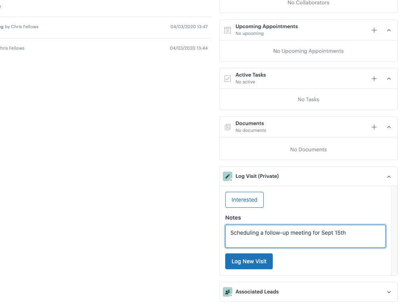Viewport: 406px width, 305px height.
Task: Open the Chris Fellows entry from 13:47
Action: (x=105, y=27)
